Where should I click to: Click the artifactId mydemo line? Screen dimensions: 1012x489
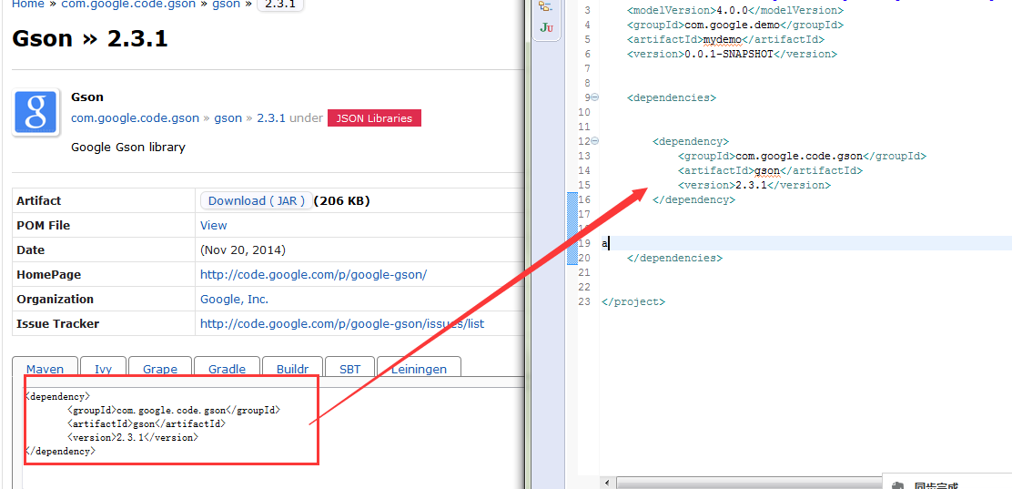(x=725, y=39)
